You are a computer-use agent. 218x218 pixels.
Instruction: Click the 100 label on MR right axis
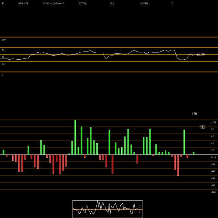click(213, 123)
